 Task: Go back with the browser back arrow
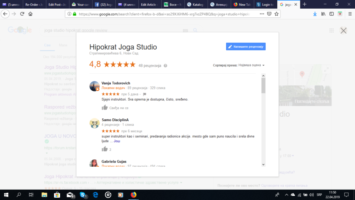(5, 14)
